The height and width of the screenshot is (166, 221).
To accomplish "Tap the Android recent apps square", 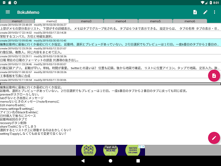I will [x=138, y=161].
